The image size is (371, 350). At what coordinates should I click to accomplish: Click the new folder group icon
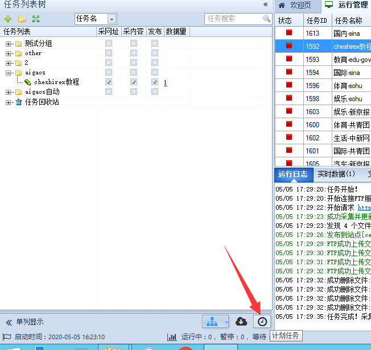(22, 19)
